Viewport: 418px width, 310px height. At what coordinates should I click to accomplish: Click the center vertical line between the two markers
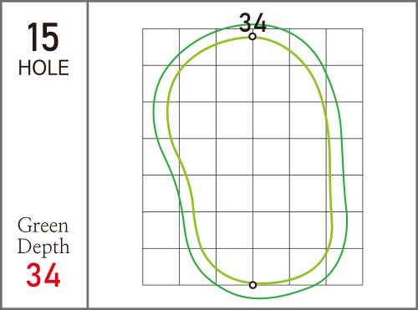coord(252,160)
